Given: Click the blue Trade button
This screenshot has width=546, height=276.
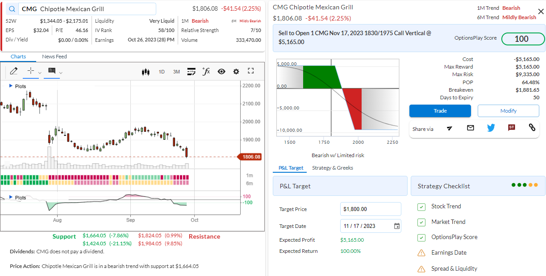Looking at the screenshot, I should (440, 111).
